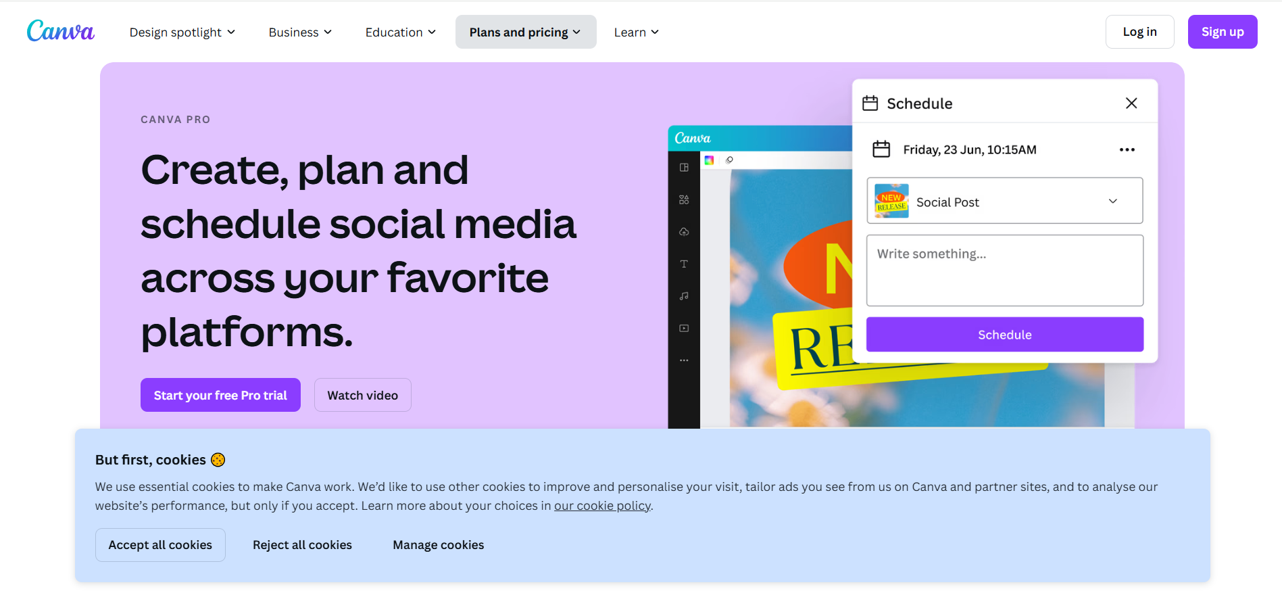Reject all cookies
Viewport: 1282px width, 593px height.
[x=302, y=545]
